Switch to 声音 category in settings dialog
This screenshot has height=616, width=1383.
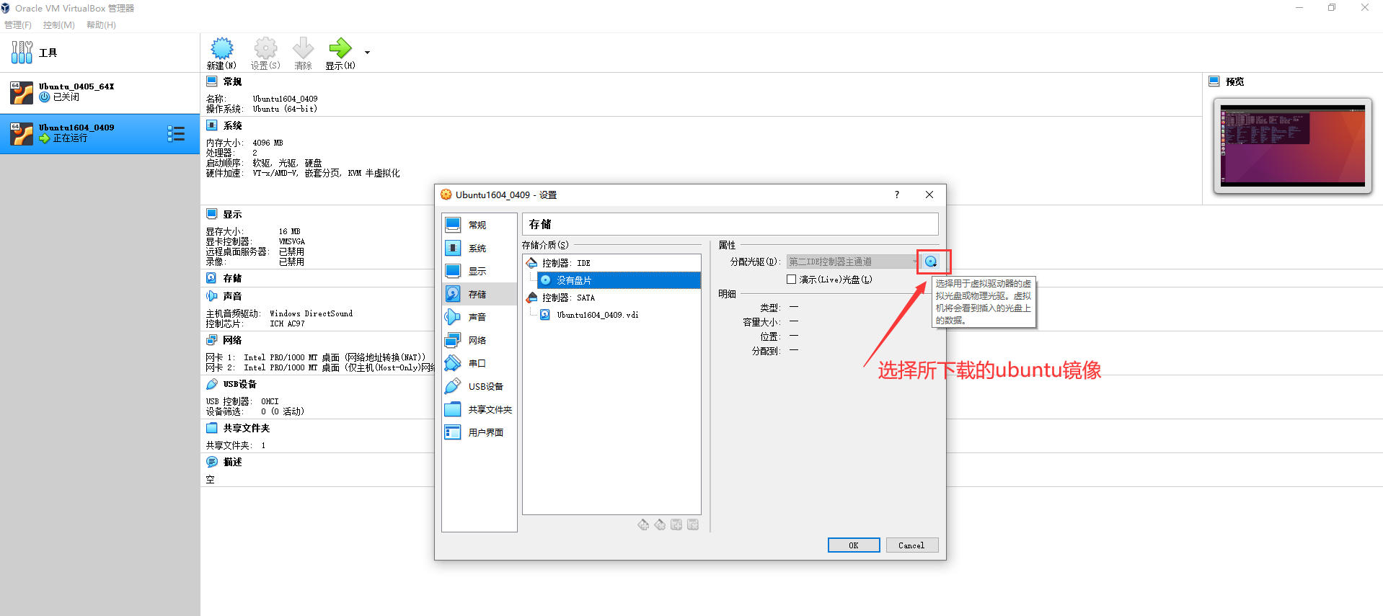pyautogui.click(x=480, y=317)
